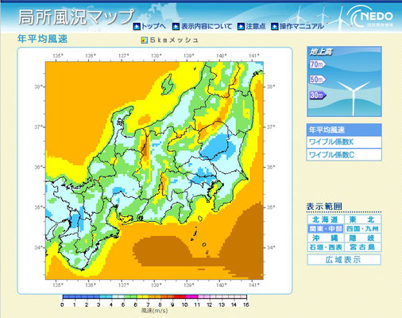
Task: Click the wind turbine image in 地上高 panel
Action: [354, 98]
